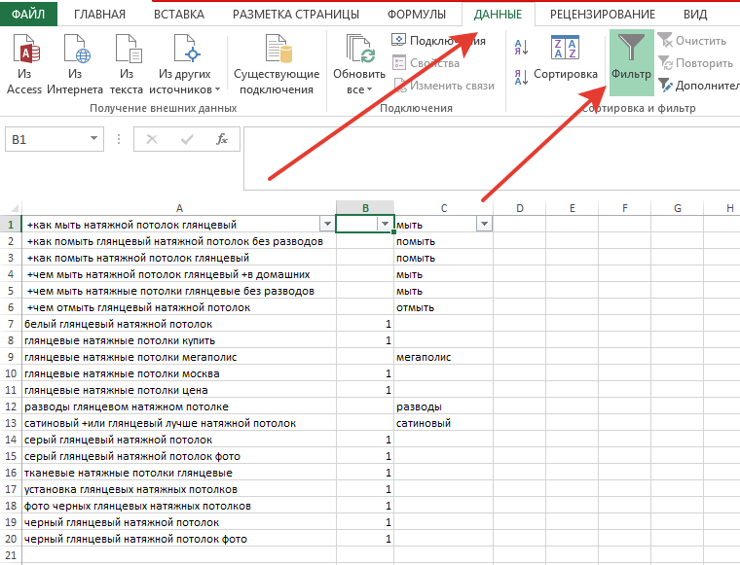The image size is (740, 565).
Task: Click cell 'разводы глянцевом натяжном потолке'
Action: [179, 406]
